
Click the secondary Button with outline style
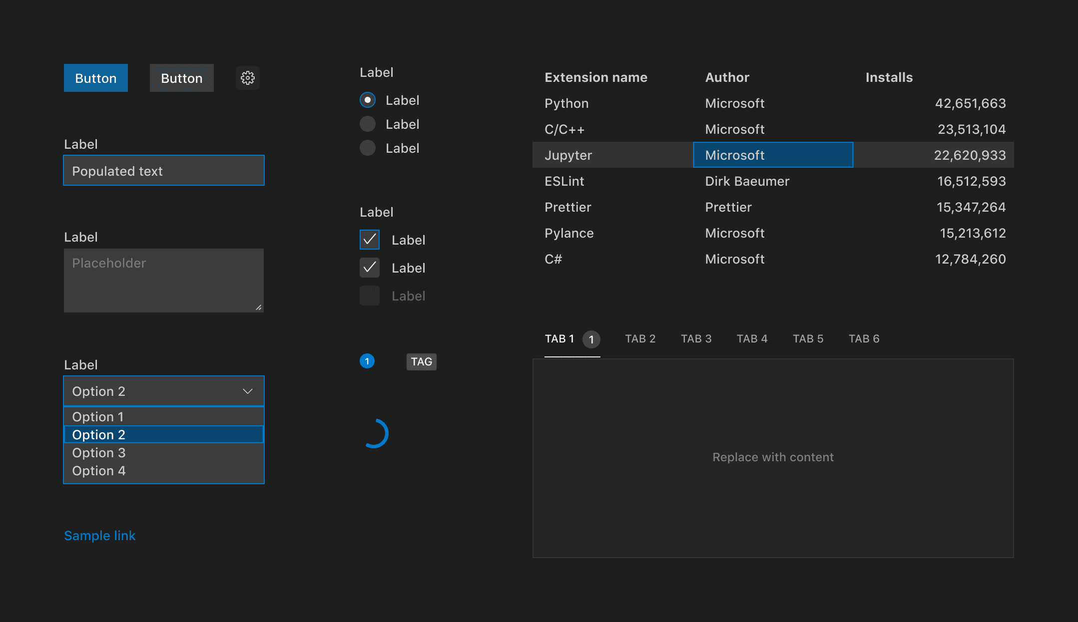tap(181, 78)
